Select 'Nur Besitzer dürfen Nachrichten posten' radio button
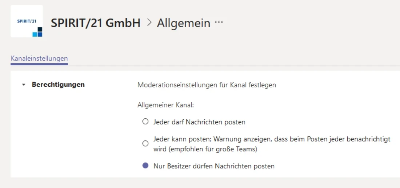400x188 pixels. click(145, 166)
